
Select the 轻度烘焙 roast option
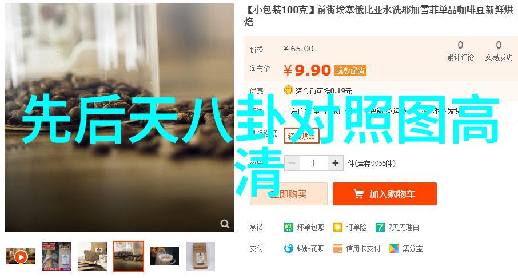click(x=302, y=135)
